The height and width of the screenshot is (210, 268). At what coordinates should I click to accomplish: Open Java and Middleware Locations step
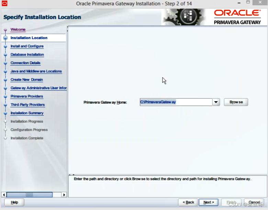pos(36,71)
